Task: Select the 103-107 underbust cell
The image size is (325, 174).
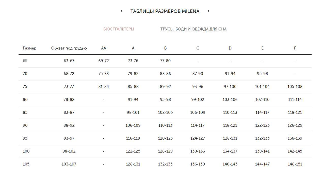Action: click(69, 164)
